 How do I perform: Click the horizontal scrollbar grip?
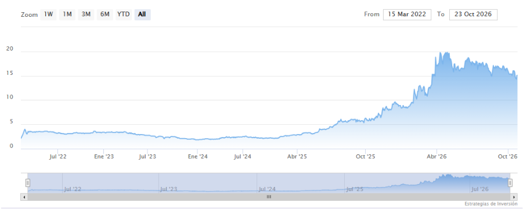269,197
